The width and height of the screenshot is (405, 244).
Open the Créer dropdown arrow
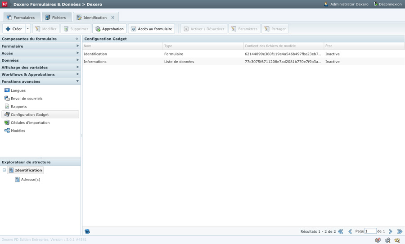click(27, 29)
